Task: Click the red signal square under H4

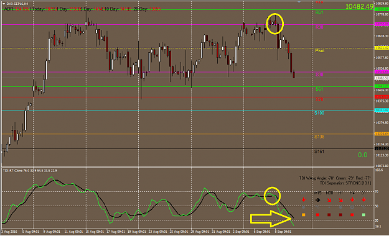Action: (352, 215)
